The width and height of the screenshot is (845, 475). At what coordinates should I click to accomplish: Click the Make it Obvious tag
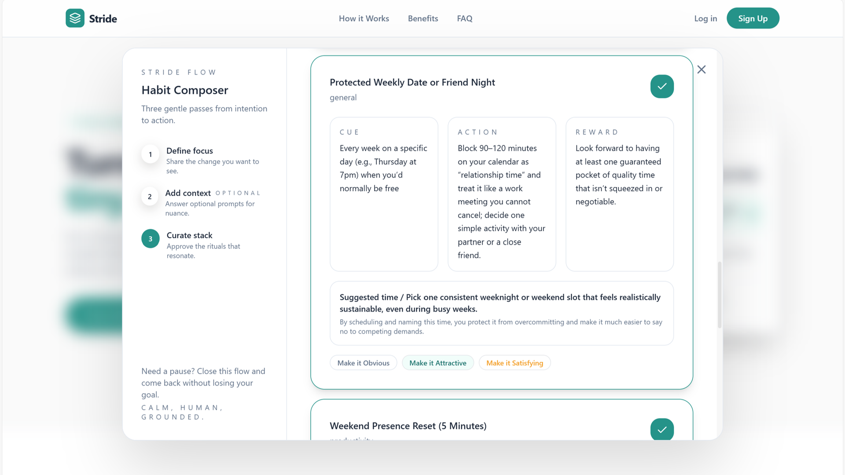pyautogui.click(x=363, y=363)
